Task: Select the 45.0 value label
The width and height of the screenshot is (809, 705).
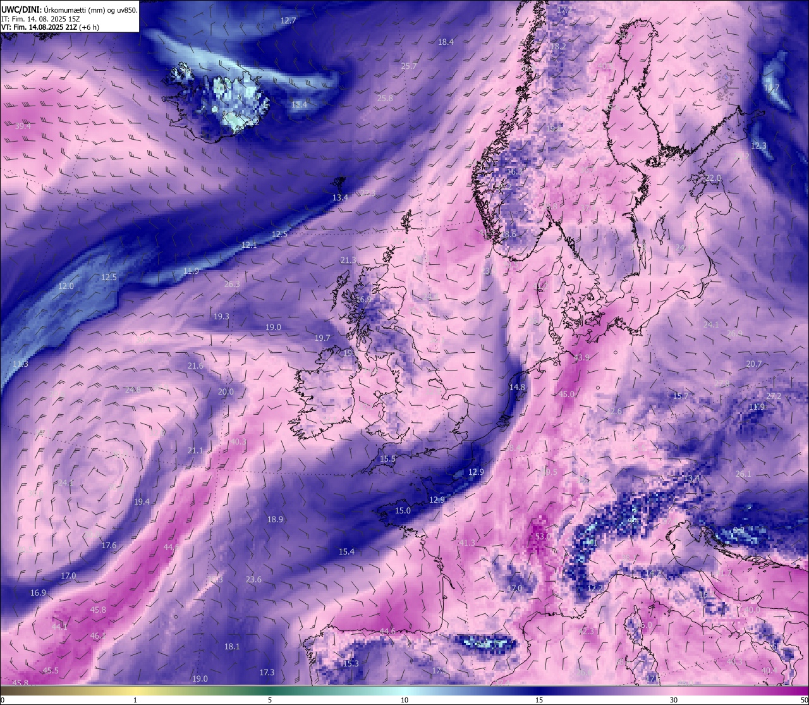Action: pos(566,394)
